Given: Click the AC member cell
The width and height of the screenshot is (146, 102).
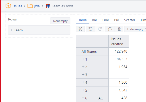Looking at the screenshot, I should pos(101,98).
